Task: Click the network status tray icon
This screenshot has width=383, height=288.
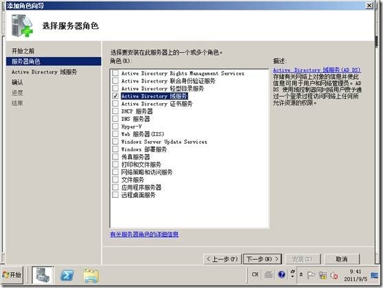Action: click(323, 276)
